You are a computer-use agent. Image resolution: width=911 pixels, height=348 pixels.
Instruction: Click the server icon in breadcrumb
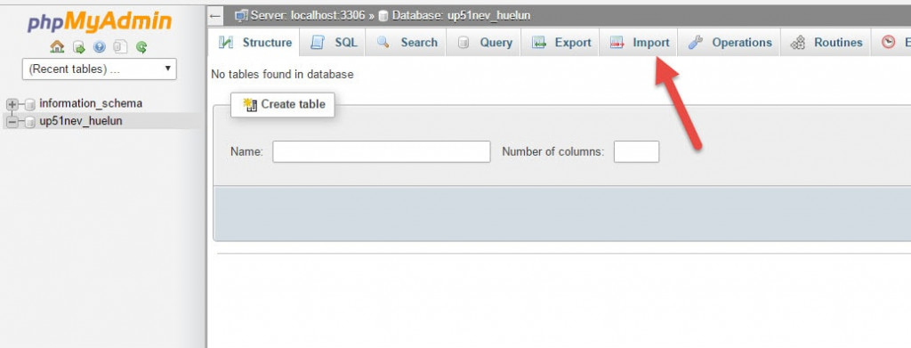(242, 16)
